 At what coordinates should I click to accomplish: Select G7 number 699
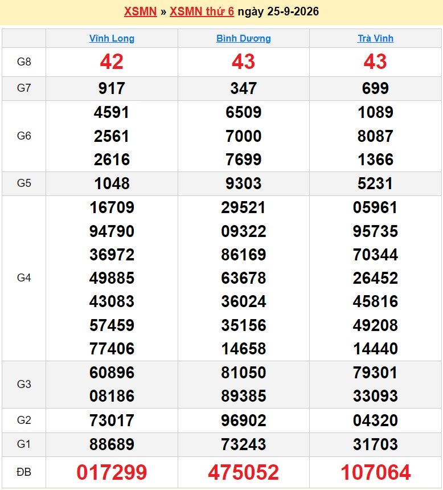click(375, 88)
